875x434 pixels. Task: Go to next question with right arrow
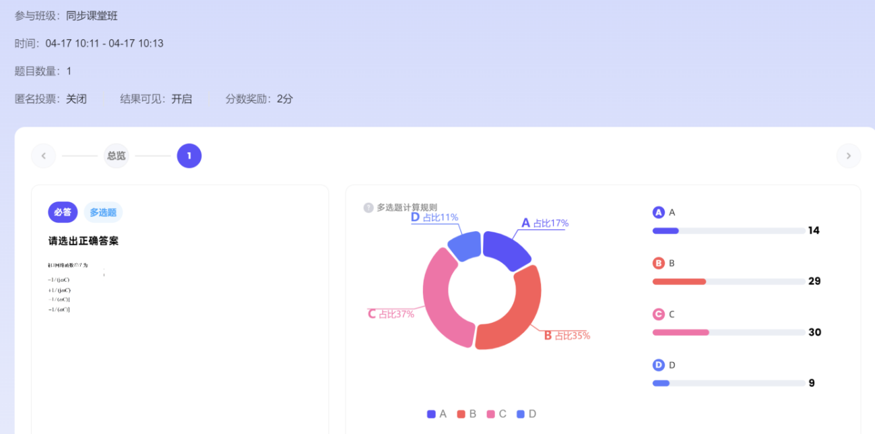[848, 156]
